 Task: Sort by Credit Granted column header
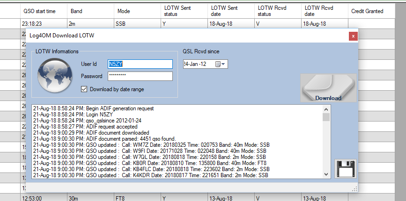coord(371,11)
